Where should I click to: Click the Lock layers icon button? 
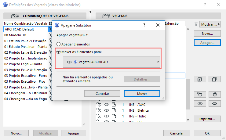214,94
